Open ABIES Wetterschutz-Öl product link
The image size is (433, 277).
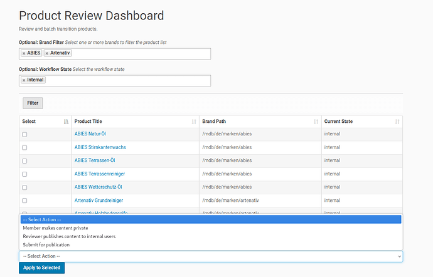click(x=98, y=187)
